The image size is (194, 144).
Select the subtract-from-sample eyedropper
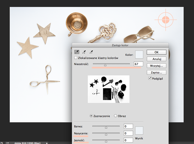pyautogui.click(x=91, y=52)
